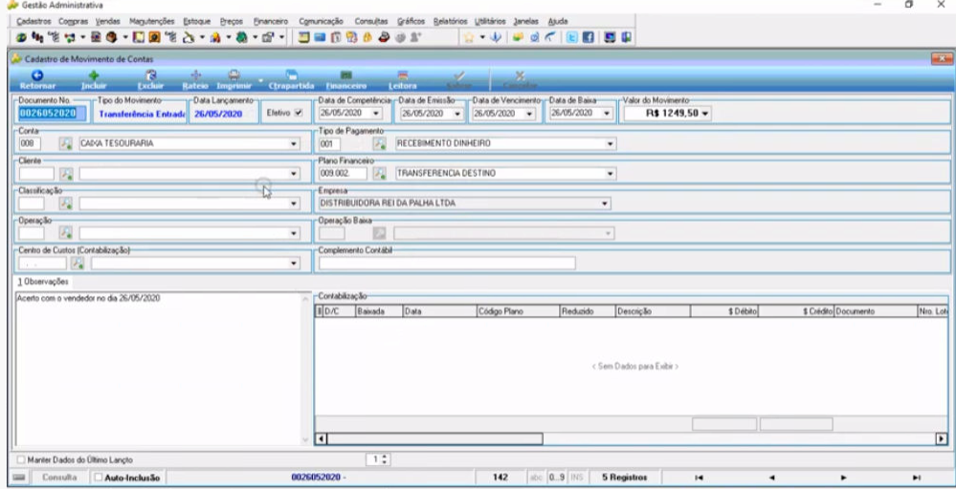Click the Retornar back button

(x=37, y=79)
